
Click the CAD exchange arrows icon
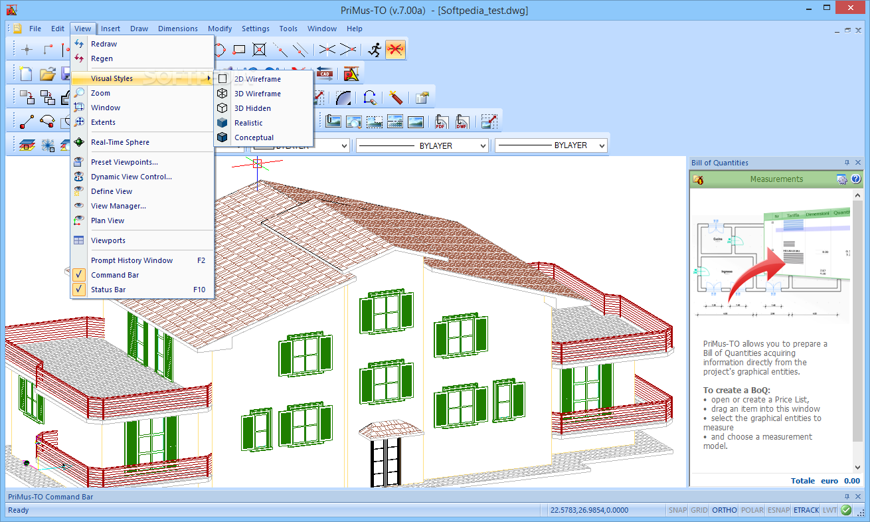[324, 74]
